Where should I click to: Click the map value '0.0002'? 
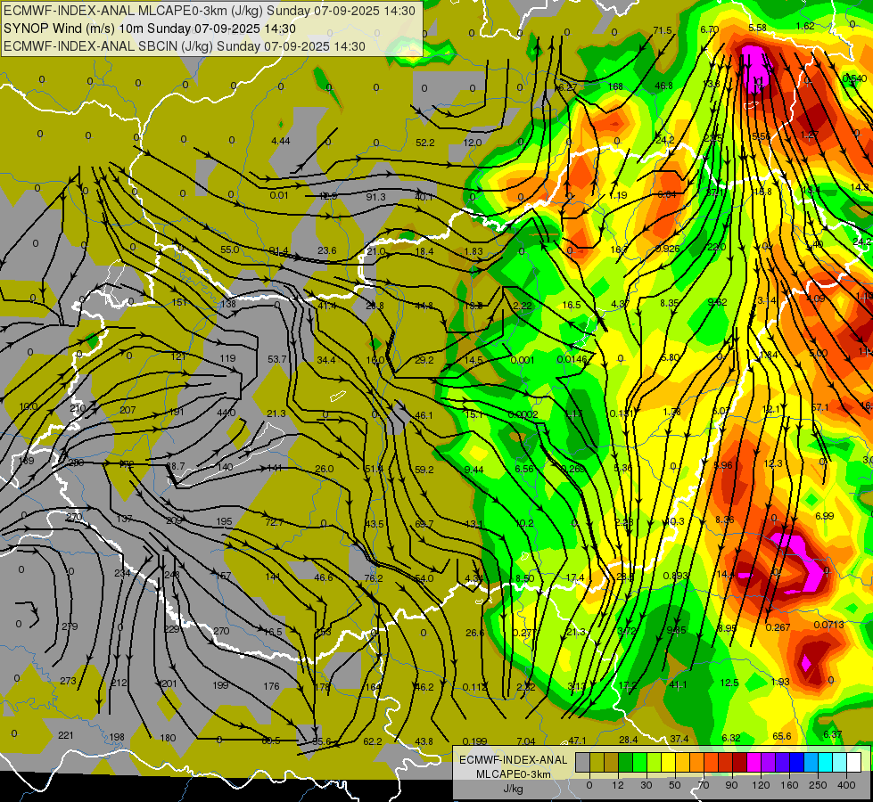click(523, 414)
